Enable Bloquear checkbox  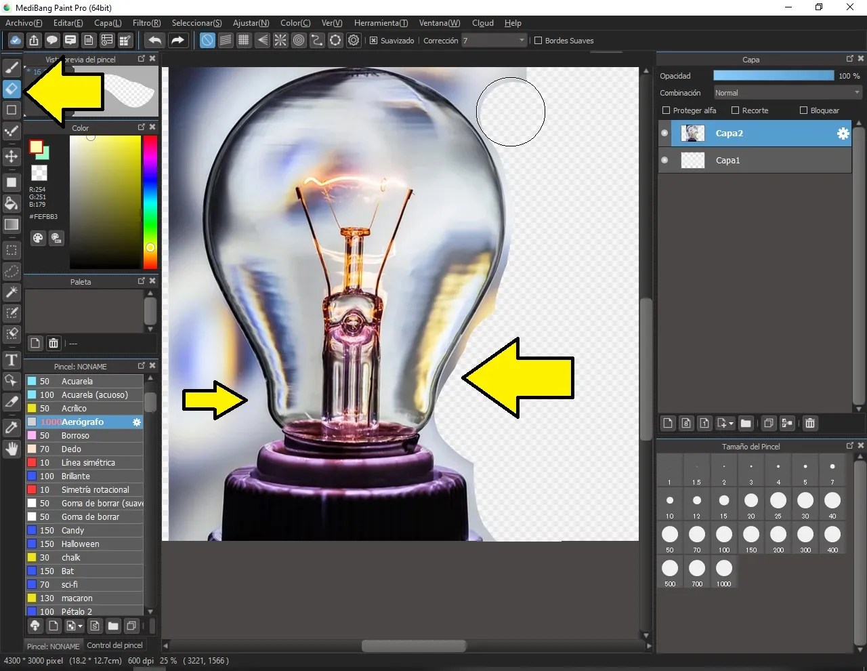click(x=803, y=110)
